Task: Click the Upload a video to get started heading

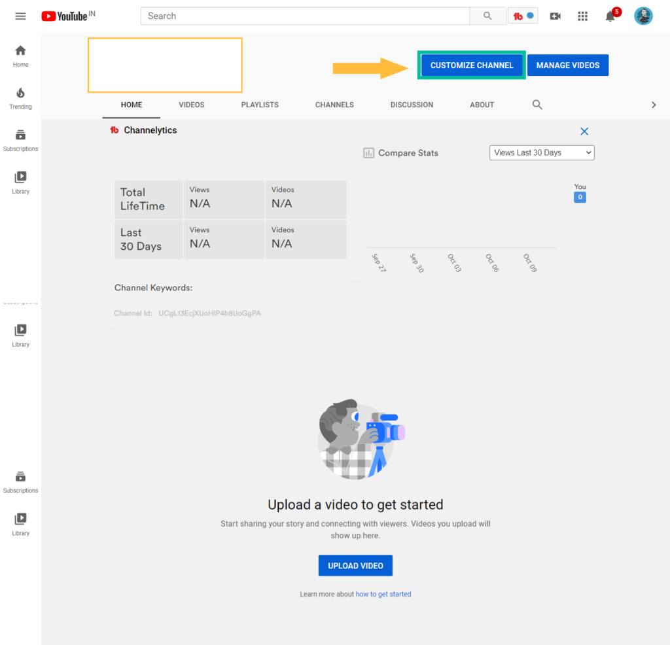Action: (355, 504)
